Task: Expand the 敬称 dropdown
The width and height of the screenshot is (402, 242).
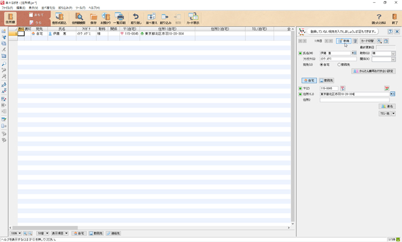Action: (x=393, y=53)
